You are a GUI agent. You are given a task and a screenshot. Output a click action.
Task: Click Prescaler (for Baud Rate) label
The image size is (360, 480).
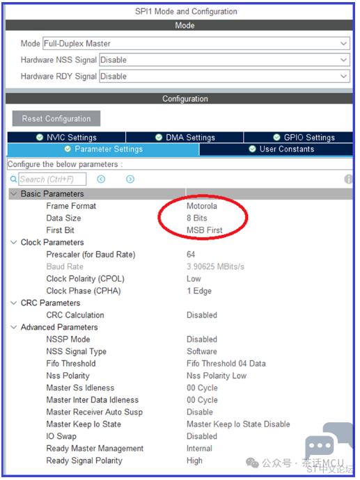pyautogui.click(x=91, y=255)
